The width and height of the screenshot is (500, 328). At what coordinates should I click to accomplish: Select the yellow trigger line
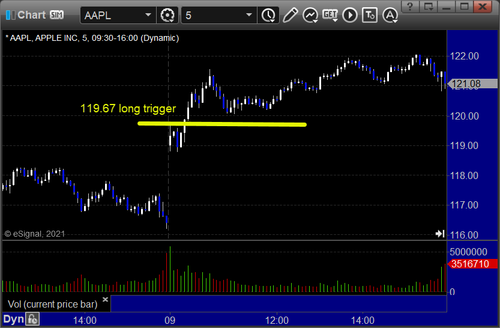(222, 124)
